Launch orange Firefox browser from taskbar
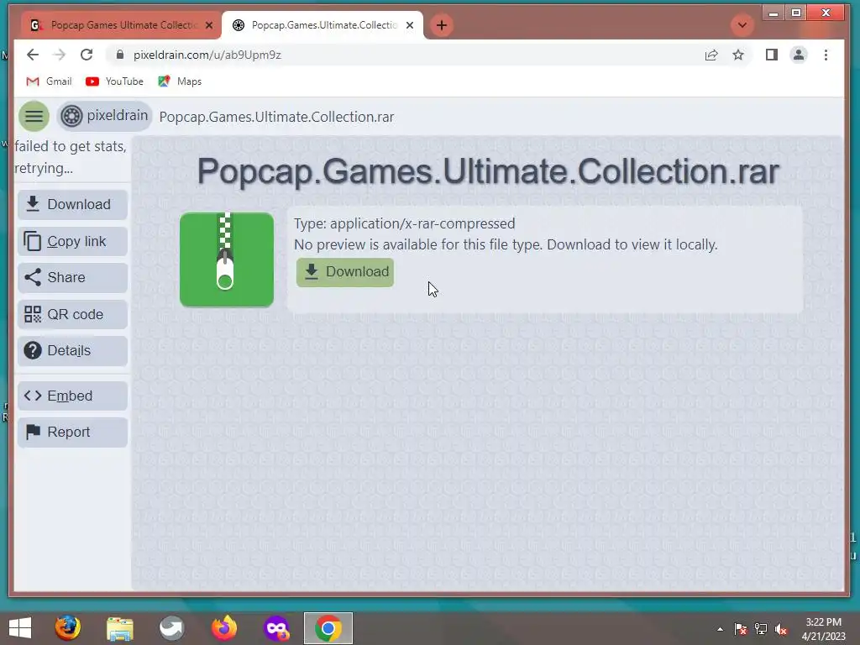 coord(223,628)
